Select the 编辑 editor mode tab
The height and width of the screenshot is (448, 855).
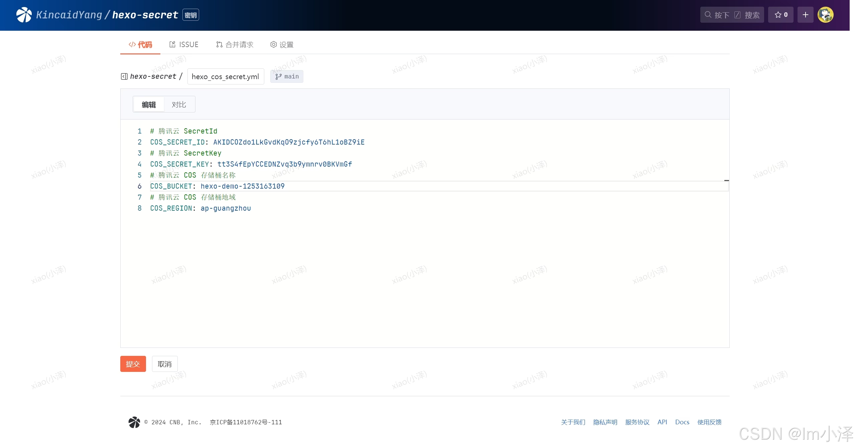click(x=149, y=104)
